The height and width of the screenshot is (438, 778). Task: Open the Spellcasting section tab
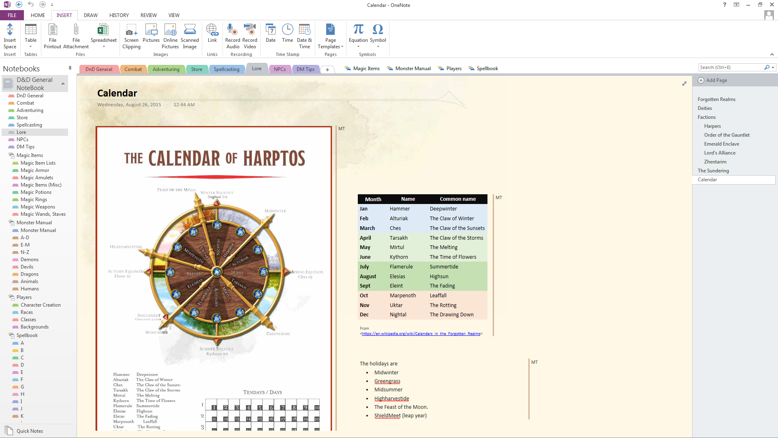pos(227,69)
